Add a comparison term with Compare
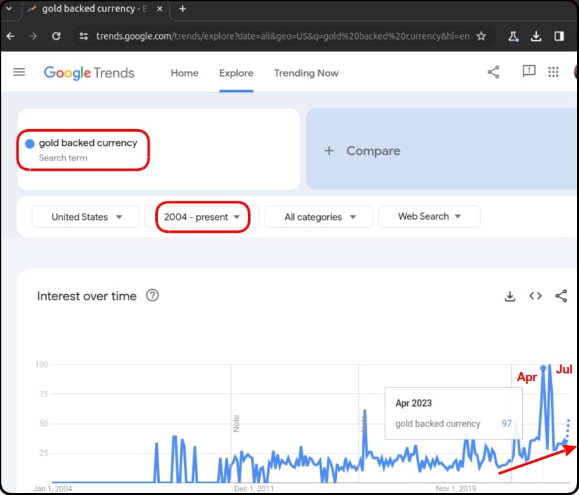The height and width of the screenshot is (495, 579). pyautogui.click(x=362, y=151)
